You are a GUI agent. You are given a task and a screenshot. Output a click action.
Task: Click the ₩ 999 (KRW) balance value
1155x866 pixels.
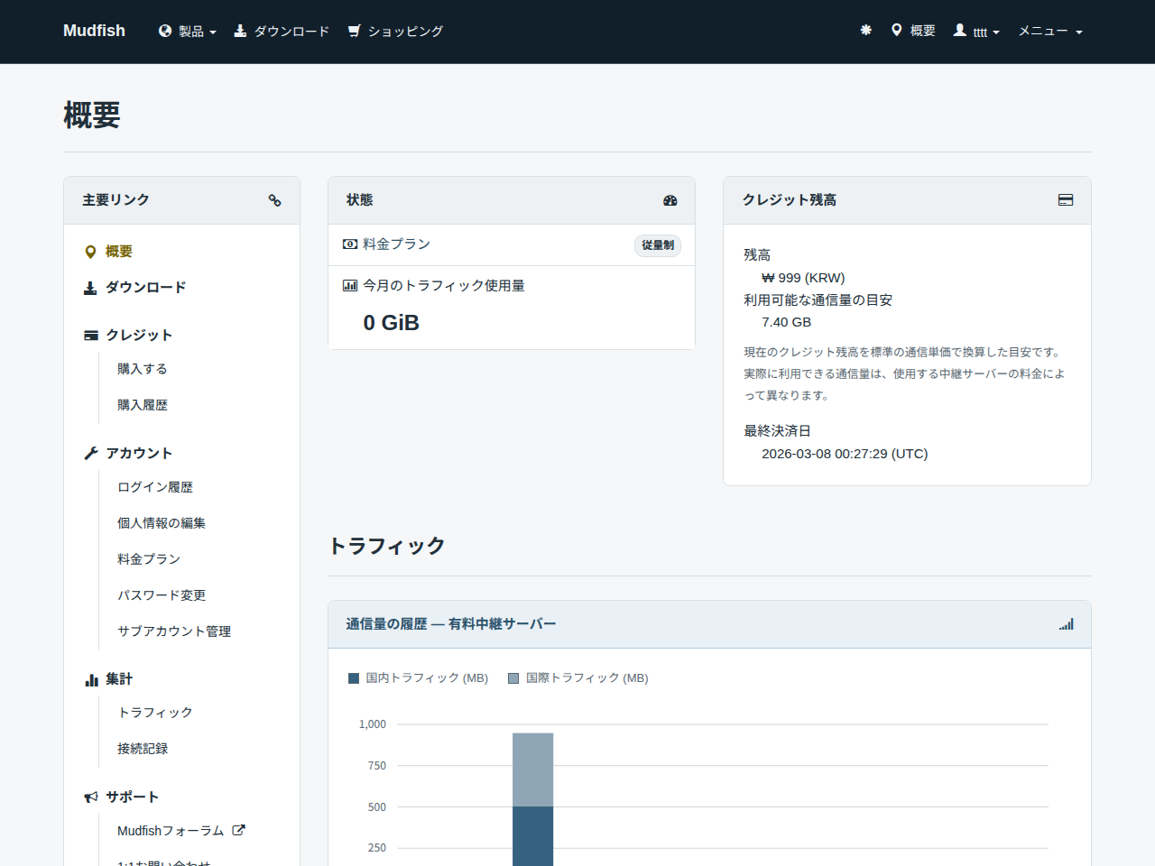pyautogui.click(x=803, y=278)
